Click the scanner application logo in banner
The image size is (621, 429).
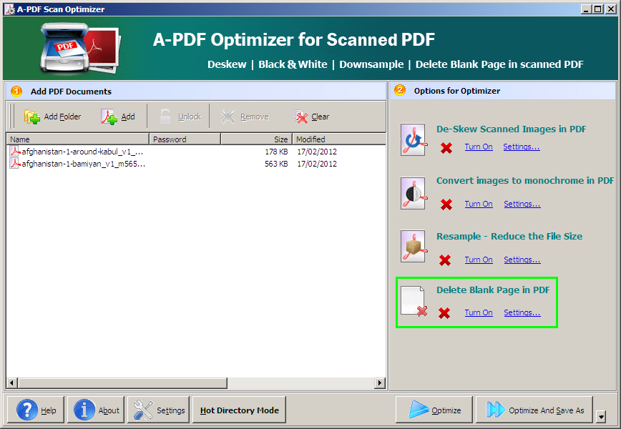pyautogui.click(x=79, y=47)
